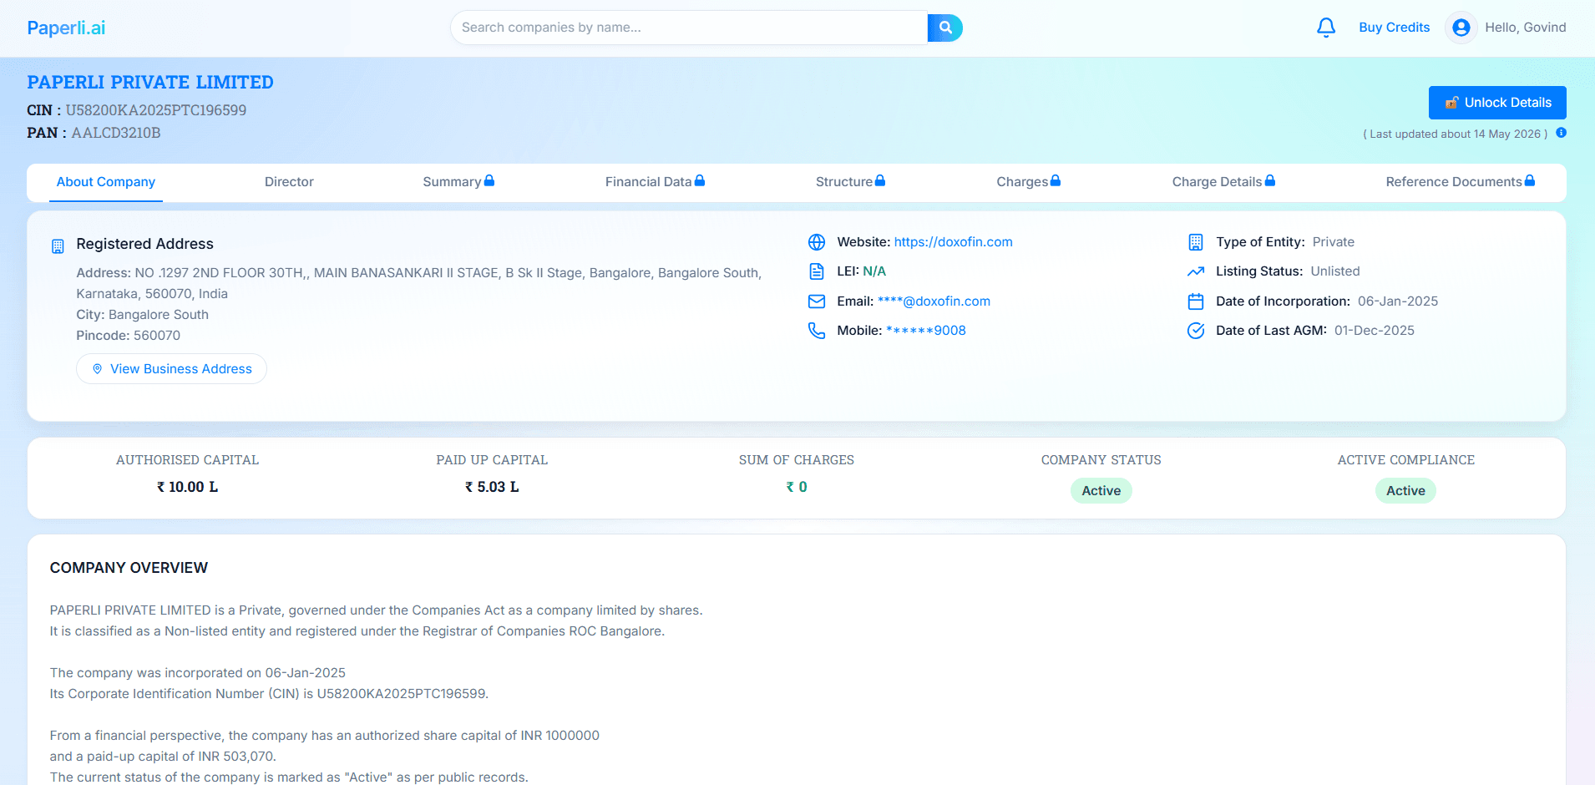
Task: Switch to the About Company tab
Action: [x=106, y=182]
